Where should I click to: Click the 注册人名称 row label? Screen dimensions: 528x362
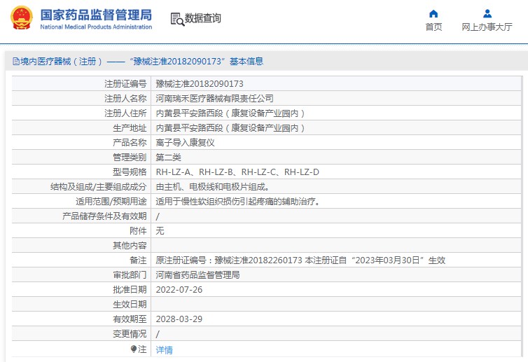(125, 98)
